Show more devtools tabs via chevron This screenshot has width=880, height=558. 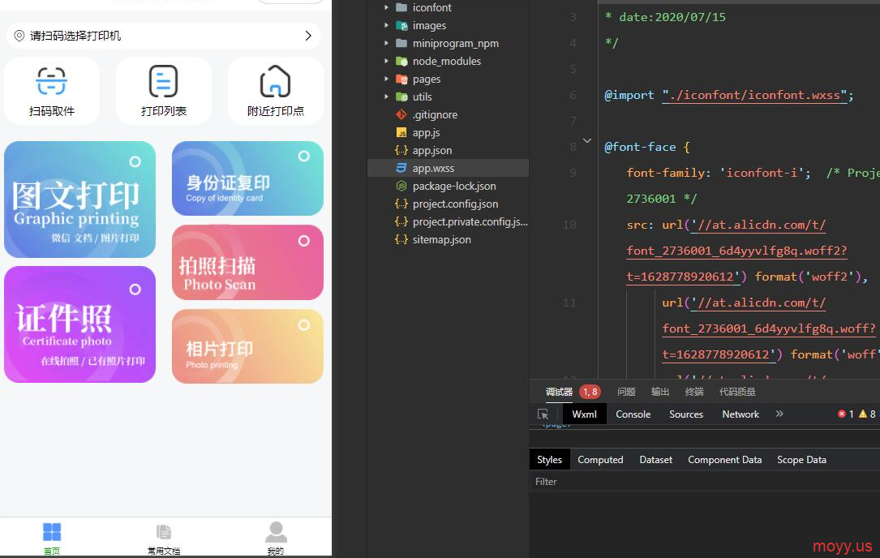tap(779, 414)
